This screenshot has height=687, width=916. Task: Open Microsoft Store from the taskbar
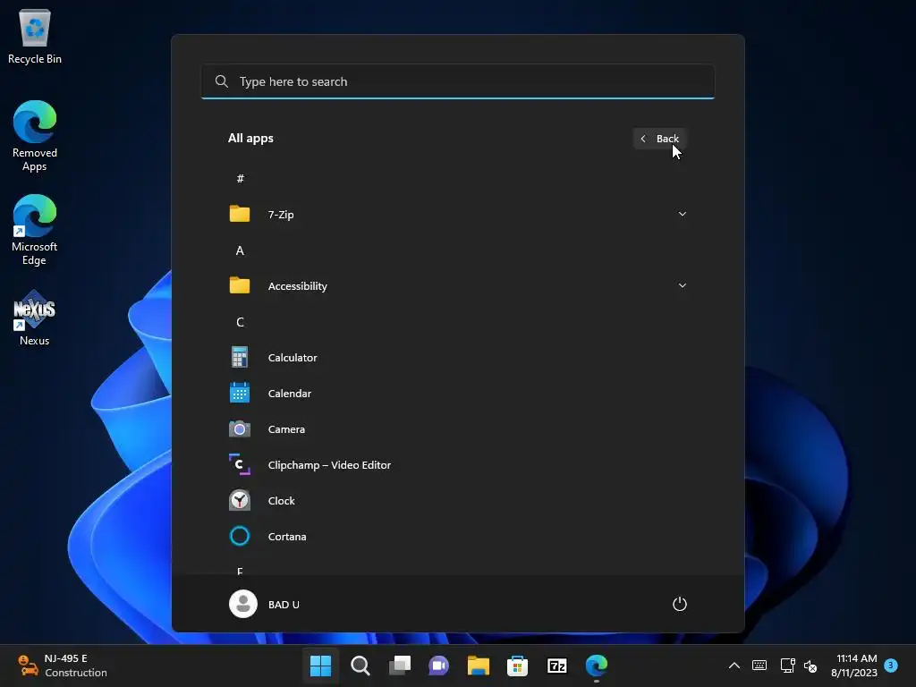pyautogui.click(x=518, y=666)
